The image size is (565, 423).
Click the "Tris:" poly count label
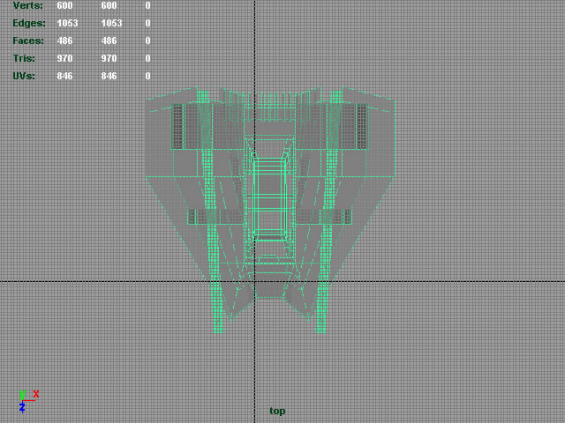[24, 58]
